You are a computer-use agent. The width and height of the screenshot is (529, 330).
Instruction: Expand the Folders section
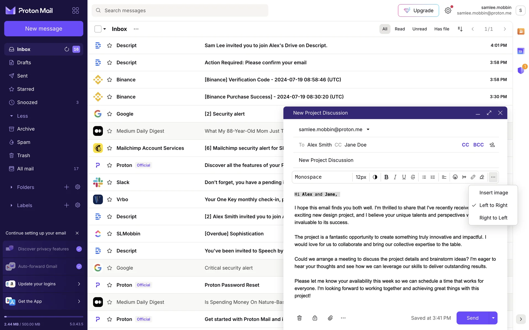[x=11, y=187]
